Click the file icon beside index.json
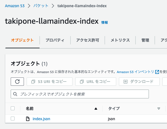Viewport: 167px width, 129px height. point(28,119)
